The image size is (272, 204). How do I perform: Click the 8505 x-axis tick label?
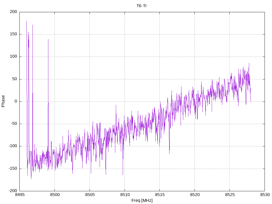tap(90, 195)
